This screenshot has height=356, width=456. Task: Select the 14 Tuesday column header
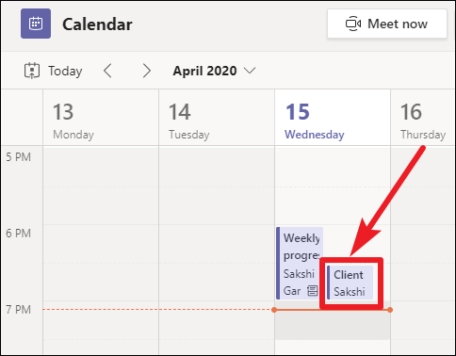tap(217, 118)
